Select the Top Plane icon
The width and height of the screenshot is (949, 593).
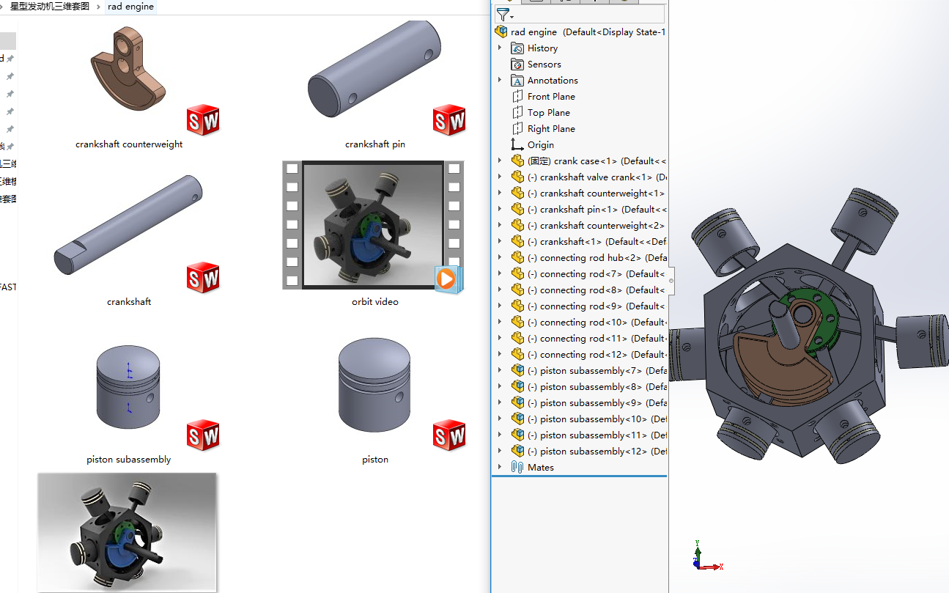pyautogui.click(x=517, y=112)
